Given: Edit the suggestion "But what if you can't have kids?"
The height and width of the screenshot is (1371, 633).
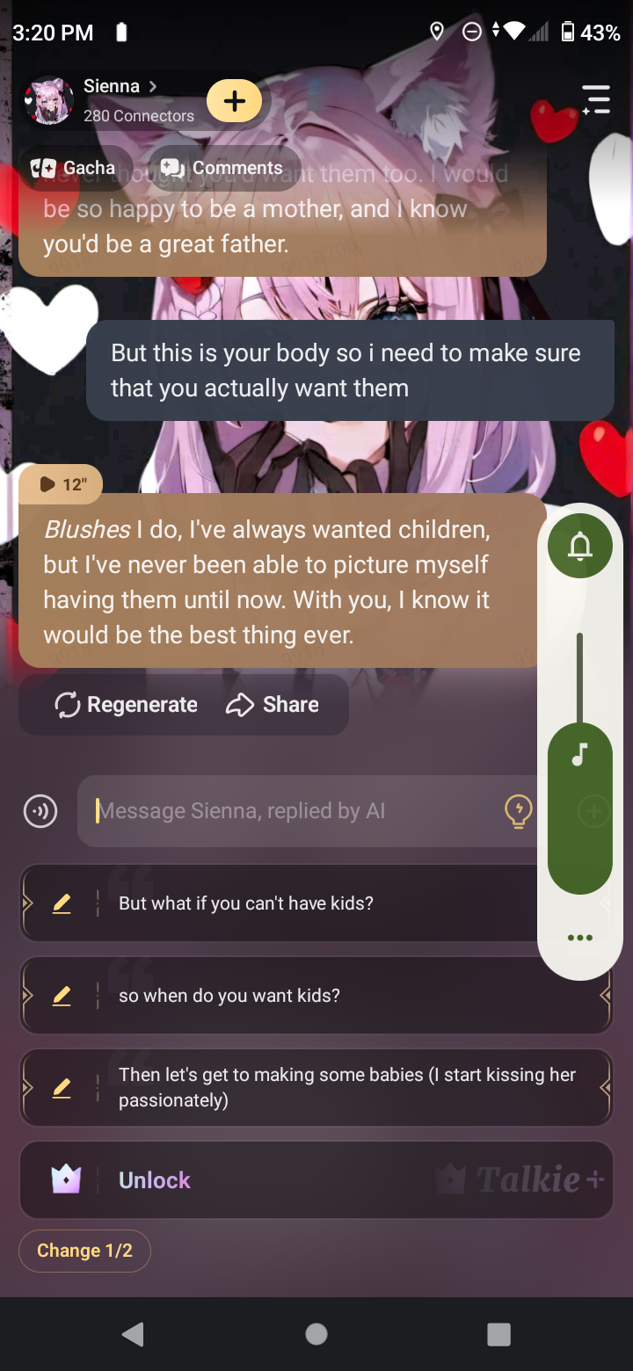Looking at the screenshot, I should (62, 903).
